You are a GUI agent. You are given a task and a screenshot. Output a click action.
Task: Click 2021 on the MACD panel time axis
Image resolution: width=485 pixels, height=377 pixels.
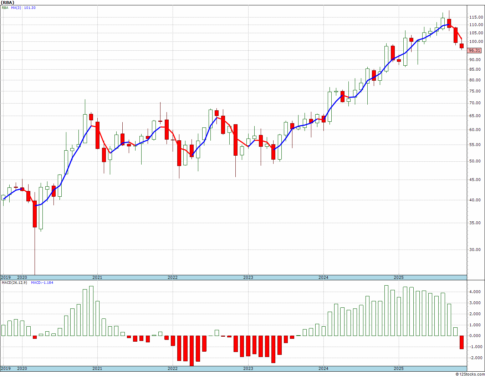point(97,368)
